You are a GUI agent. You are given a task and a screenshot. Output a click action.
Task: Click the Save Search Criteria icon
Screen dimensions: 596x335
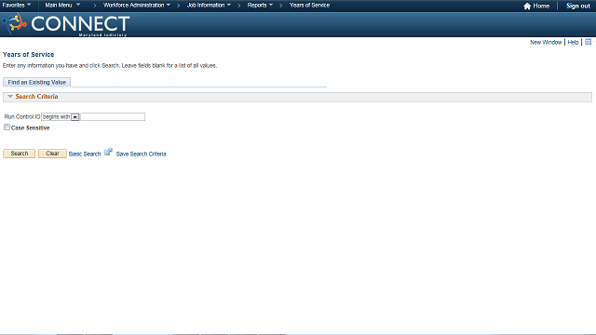108,153
